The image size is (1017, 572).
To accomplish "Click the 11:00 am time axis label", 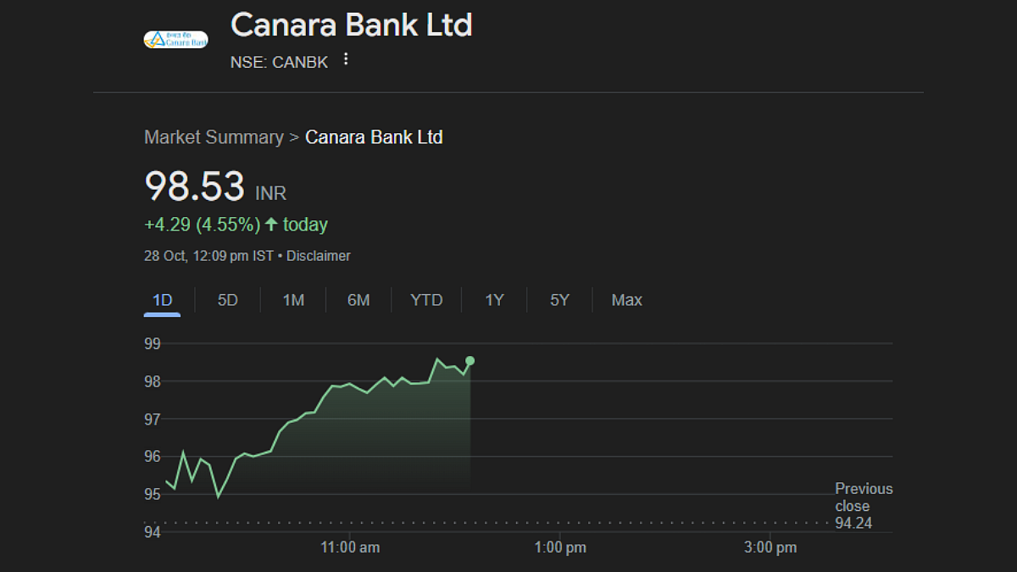I will [x=350, y=547].
